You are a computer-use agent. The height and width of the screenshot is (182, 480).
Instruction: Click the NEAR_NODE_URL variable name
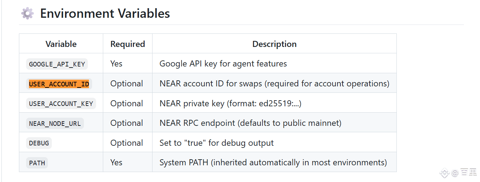(x=55, y=124)
